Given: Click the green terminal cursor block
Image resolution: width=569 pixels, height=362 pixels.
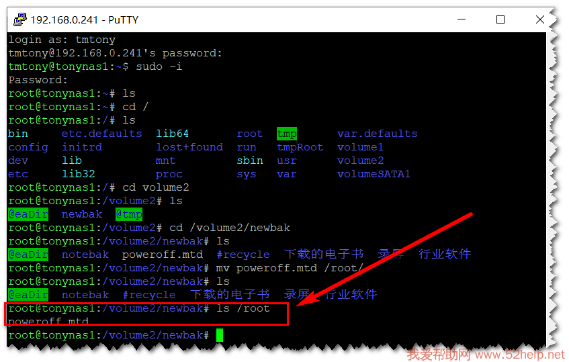Looking at the screenshot, I should point(220,335).
